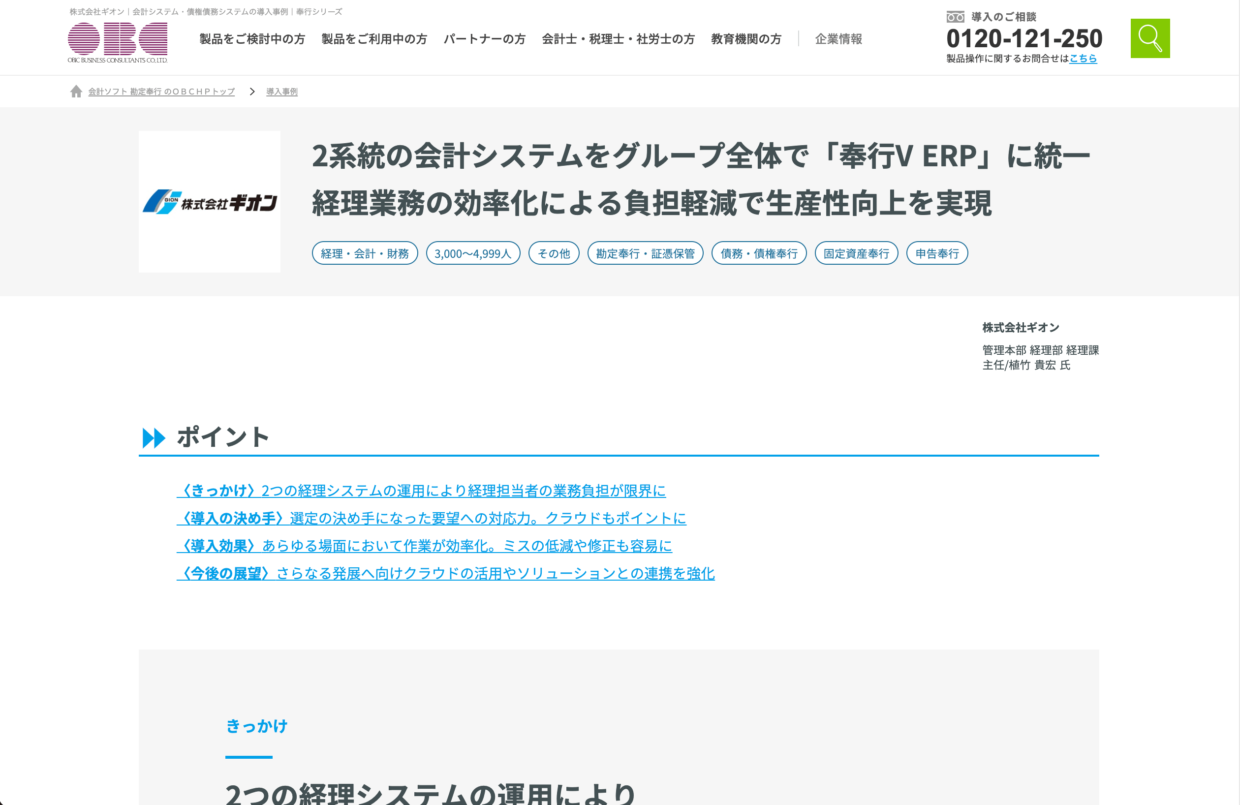Select the 勘定奉行・証憑保管 tag
The width and height of the screenshot is (1240, 805).
tap(645, 253)
